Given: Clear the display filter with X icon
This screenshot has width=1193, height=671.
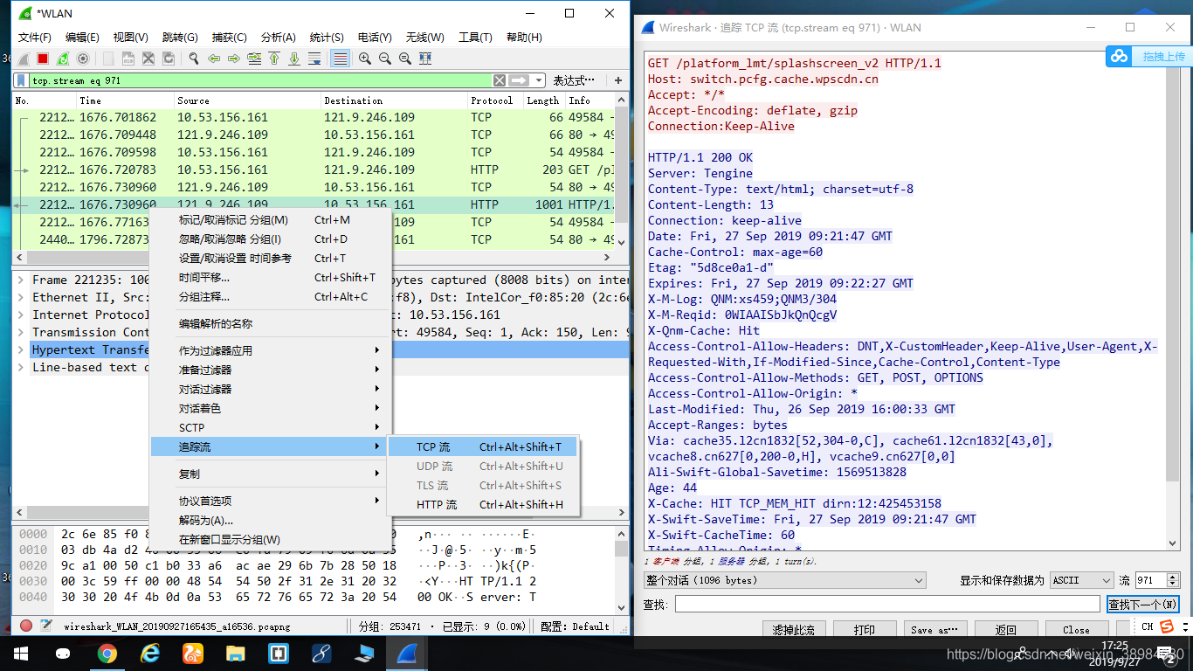Looking at the screenshot, I should coord(499,80).
